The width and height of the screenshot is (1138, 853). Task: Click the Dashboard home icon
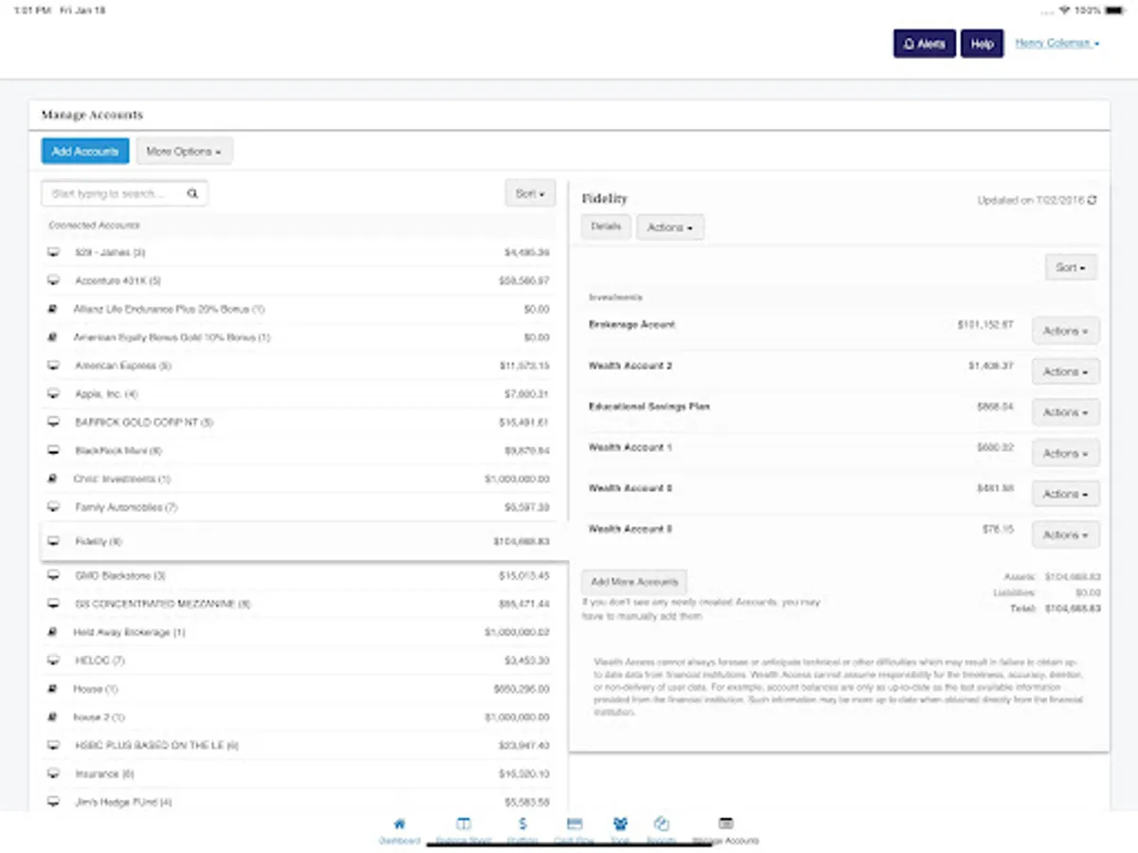coord(399,824)
